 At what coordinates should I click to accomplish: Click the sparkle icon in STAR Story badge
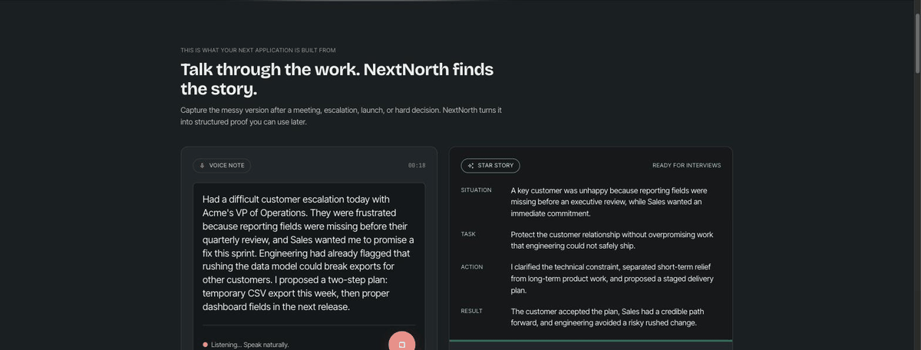point(471,166)
